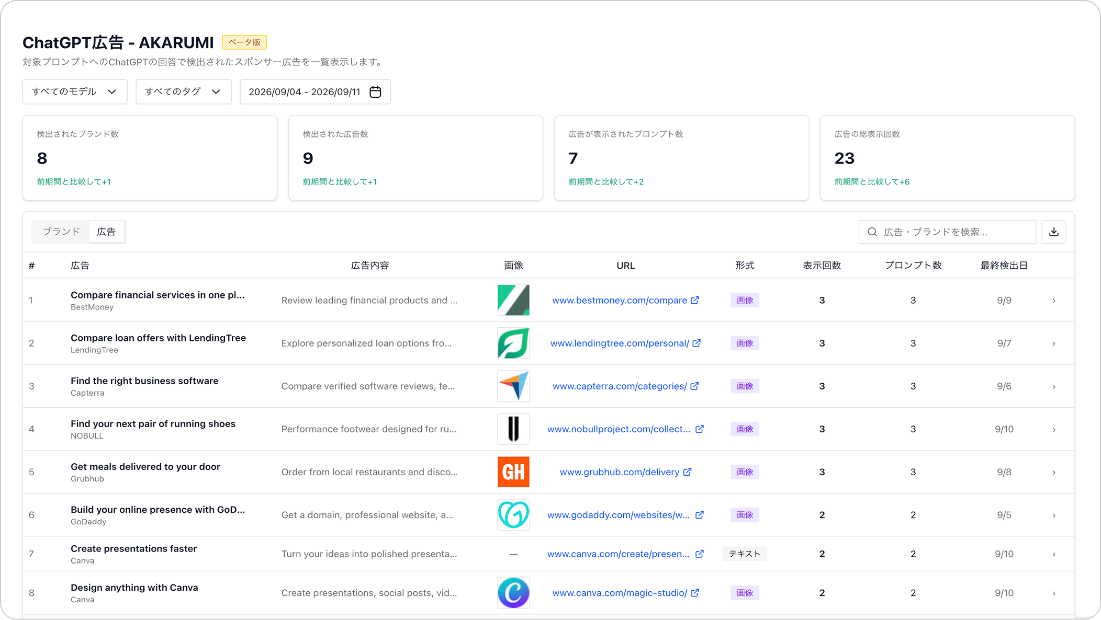Open www.lendingtree.com/personal/ link

tap(620, 343)
